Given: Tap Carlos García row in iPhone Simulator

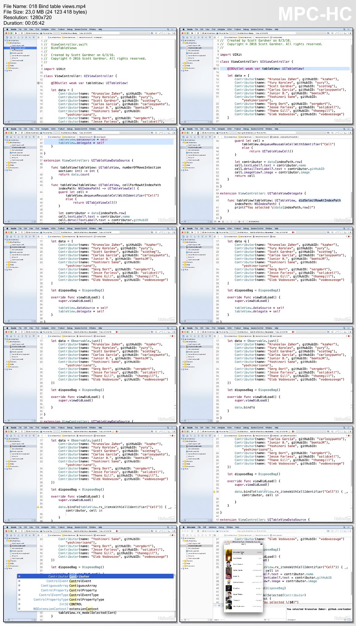Looking at the screenshot, I should tap(243, 570).
